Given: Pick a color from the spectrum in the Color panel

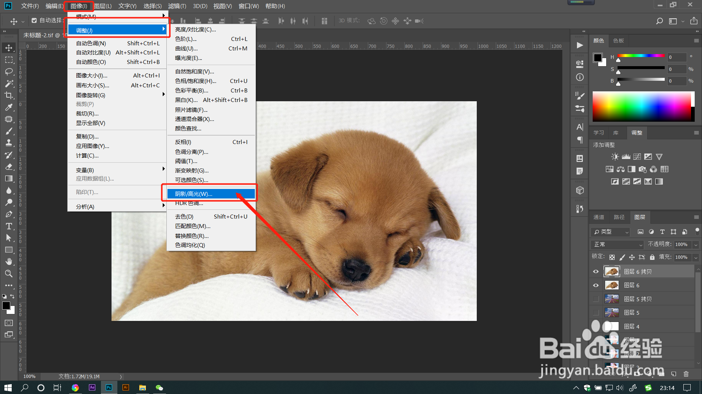Looking at the screenshot, I should [643, 107].
